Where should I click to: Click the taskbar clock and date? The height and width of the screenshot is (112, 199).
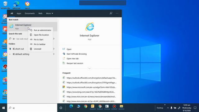[x=187, y=108]
